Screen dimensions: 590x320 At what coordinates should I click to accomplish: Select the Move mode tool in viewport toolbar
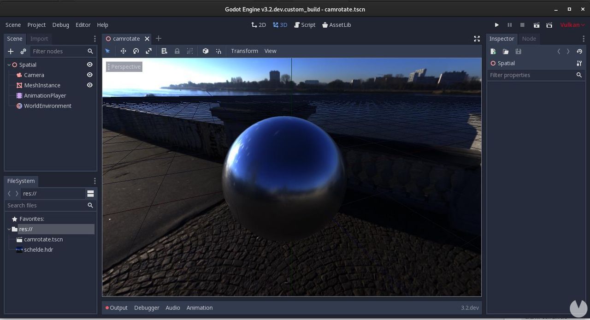click(123, 51)
